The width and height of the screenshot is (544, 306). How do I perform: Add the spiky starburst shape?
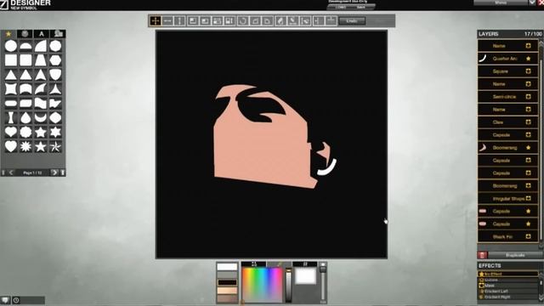tap(25, 147)
